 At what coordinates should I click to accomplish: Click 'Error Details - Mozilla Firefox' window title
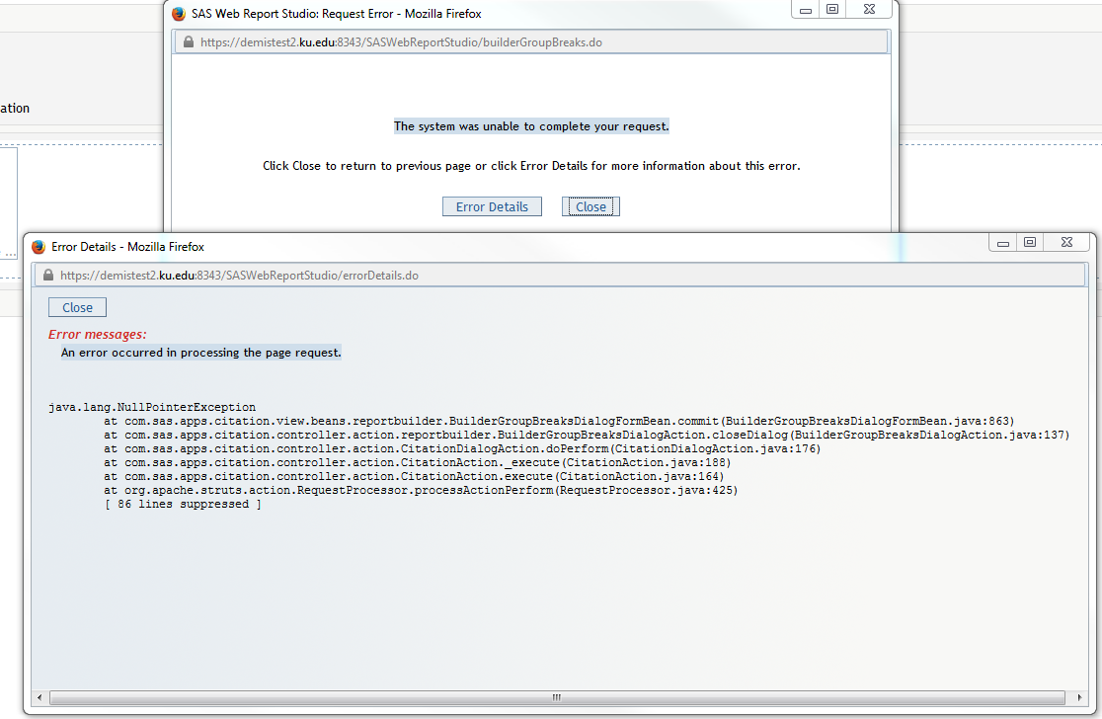tap(128, 247)
